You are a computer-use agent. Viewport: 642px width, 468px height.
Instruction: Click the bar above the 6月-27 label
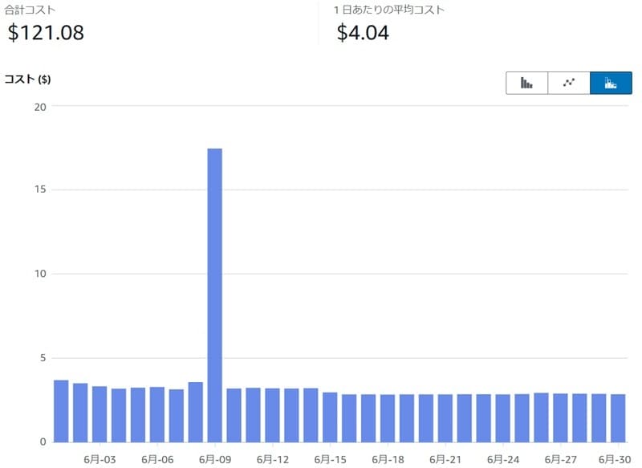[560, 417]
